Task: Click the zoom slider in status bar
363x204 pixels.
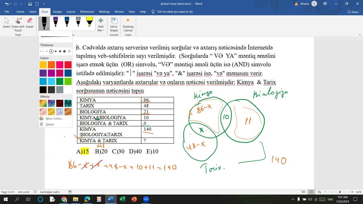Action: pyautogui.click(x=339, y=192)
